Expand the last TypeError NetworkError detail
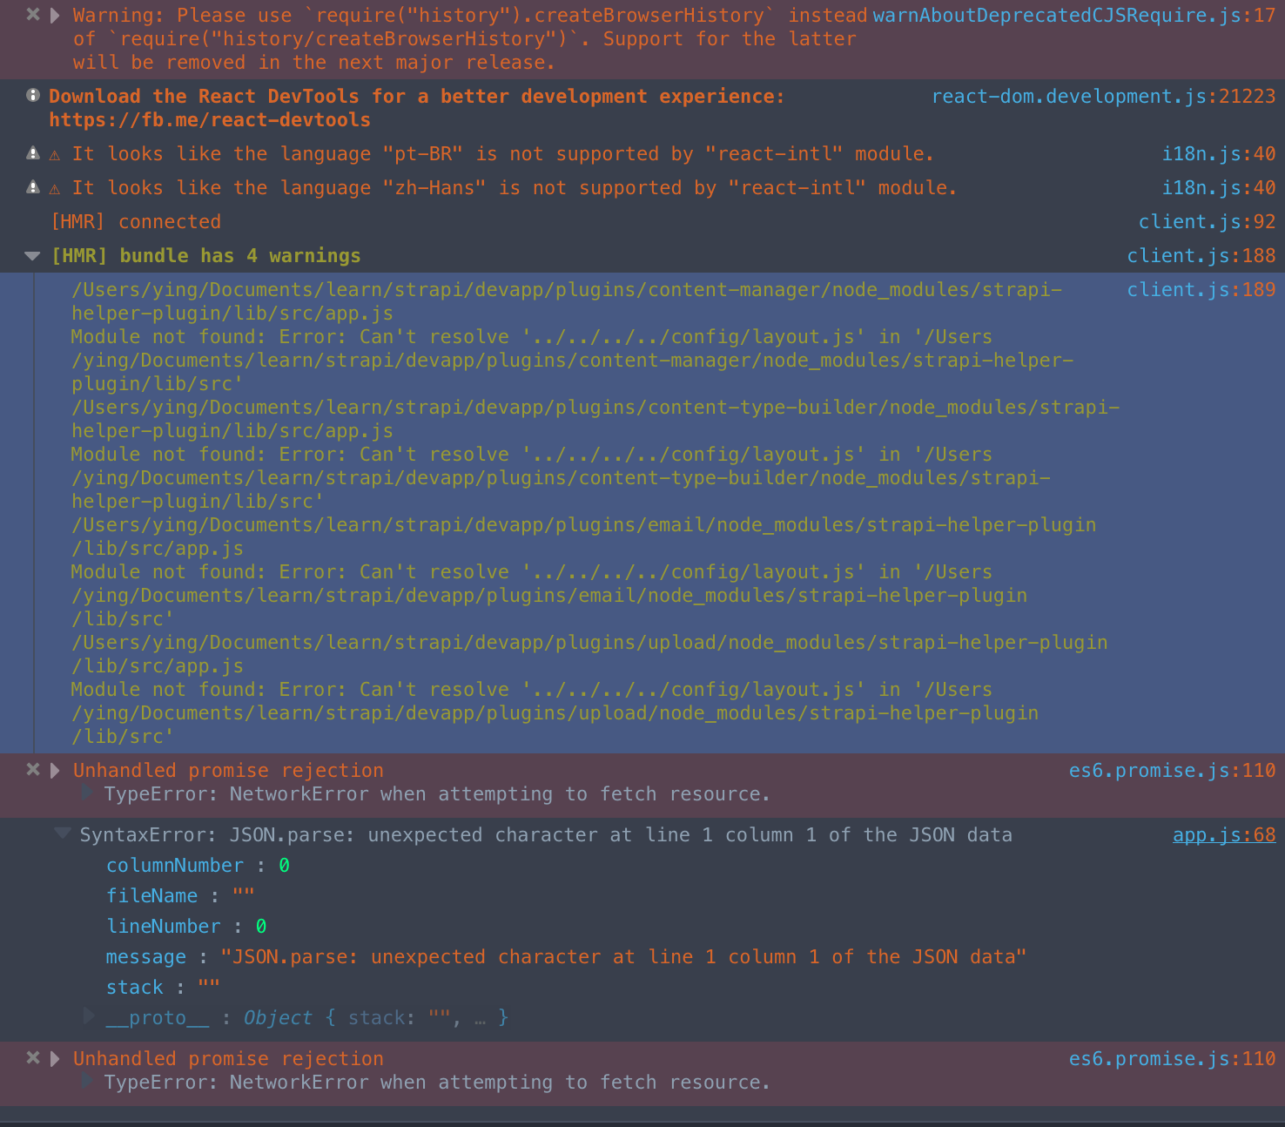1285x1127 pixels. [x=87, y=1081]
